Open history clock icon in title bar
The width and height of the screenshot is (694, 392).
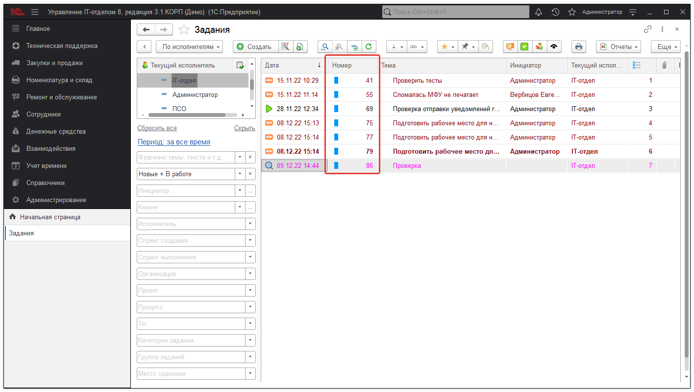pyautogui.click(x=555, y=12)
